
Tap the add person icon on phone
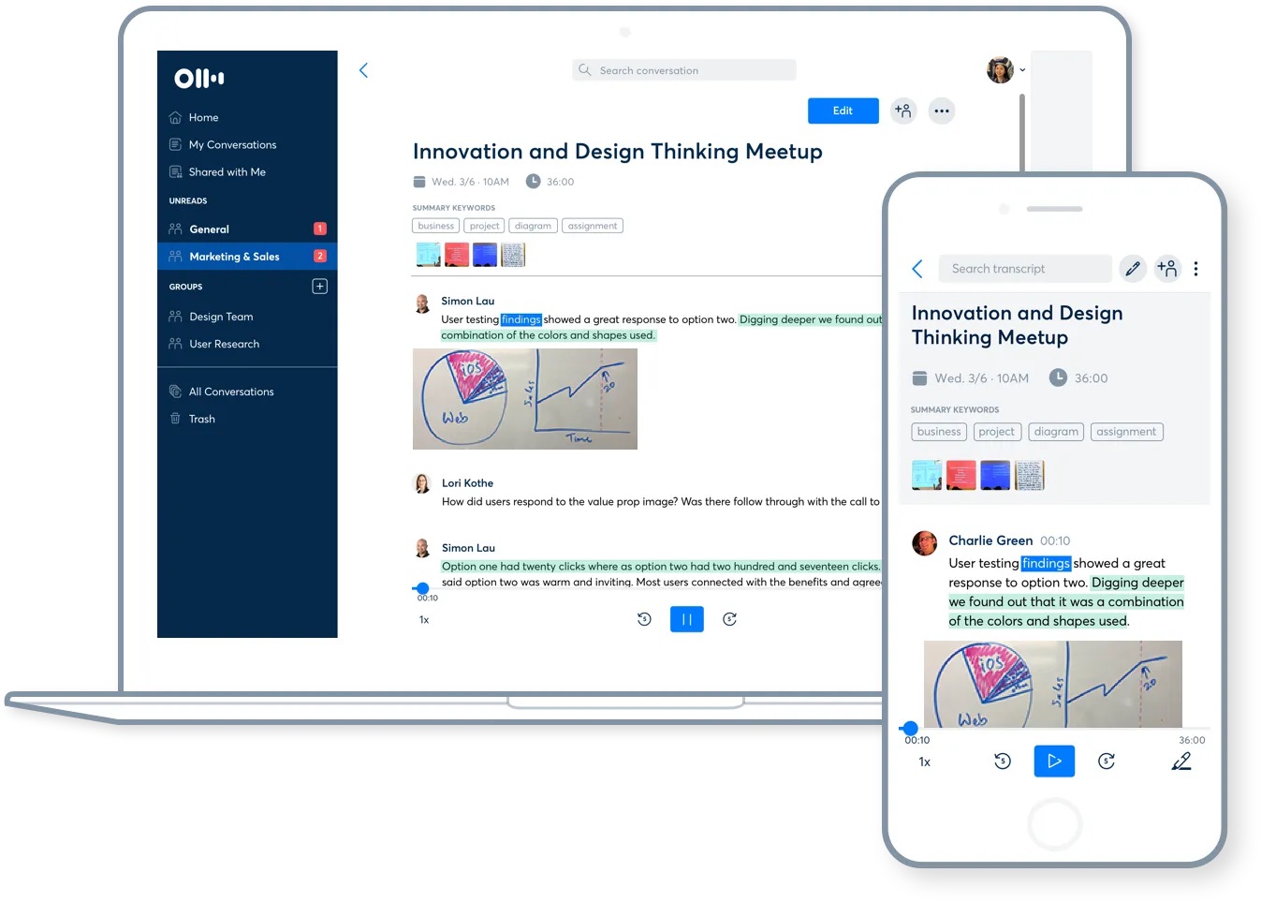pos(1166,269)
